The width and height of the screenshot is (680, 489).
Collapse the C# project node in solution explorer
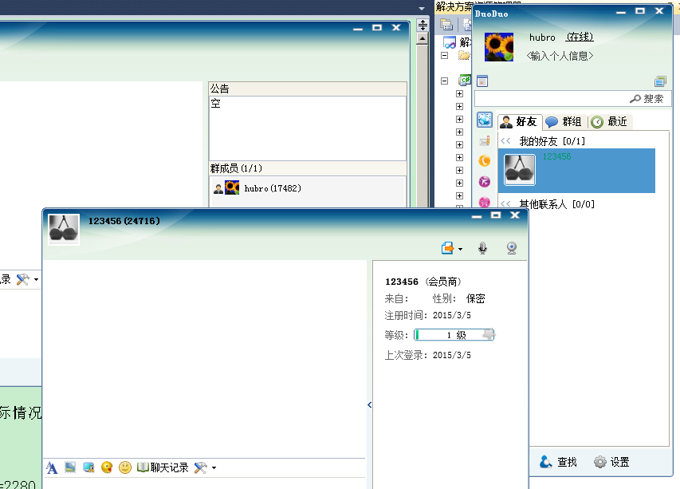pyautogui.click(x=444, y=81)
